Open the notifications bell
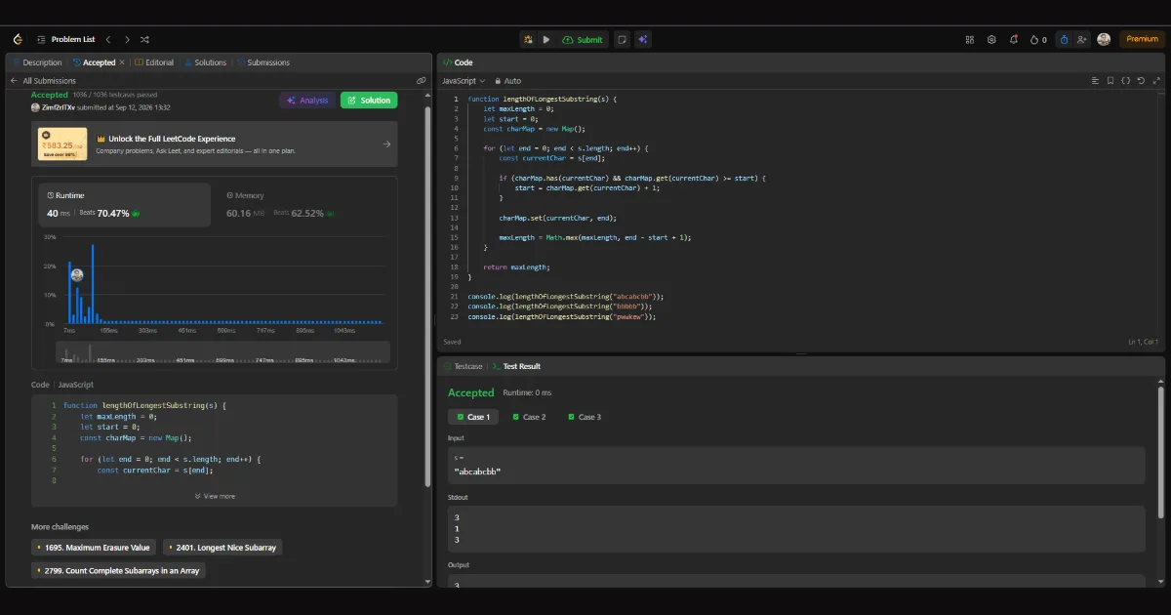1171x615 pixels. 1013,39
